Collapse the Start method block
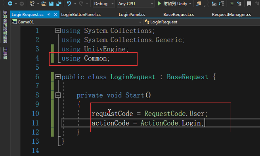Viewport: 260px width, 156px height. (58, 95)
